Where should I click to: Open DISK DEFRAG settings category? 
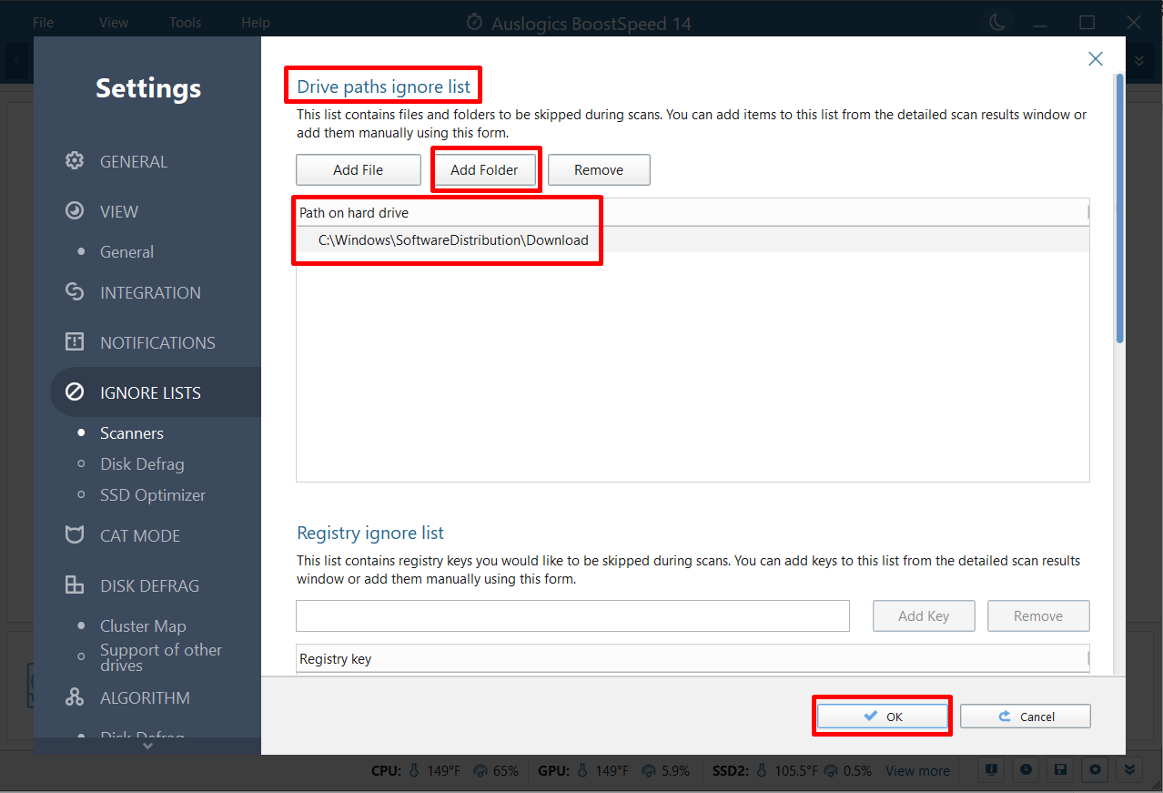tap(149, 585)
